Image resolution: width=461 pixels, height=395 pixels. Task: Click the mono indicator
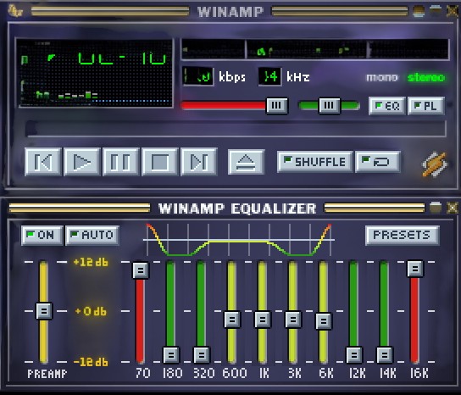click(x=382, y=77)
